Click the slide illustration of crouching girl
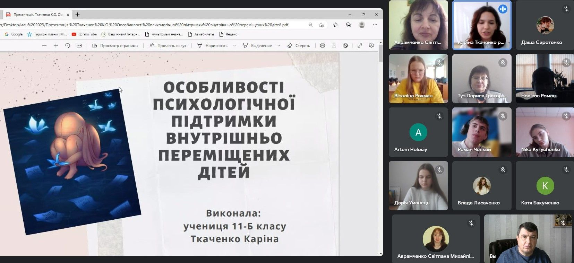 pos(72,162)
